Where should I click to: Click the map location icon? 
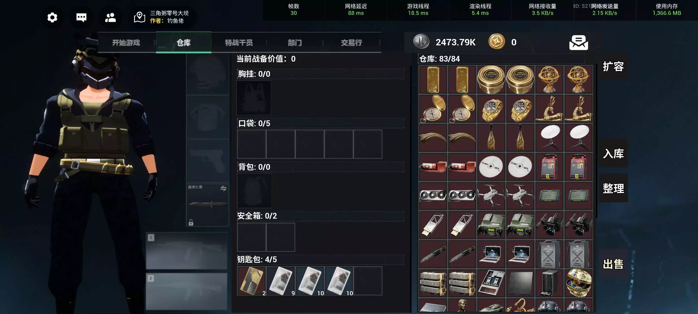[x=140, y=17]
